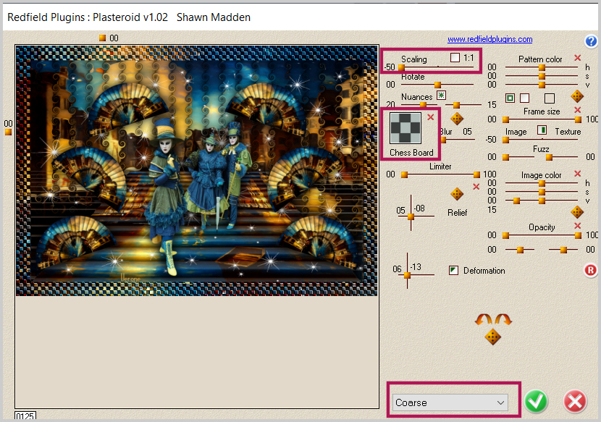Screen dimensions: 601x422
Task: Click the right curved redo arrow
Action: pos(503,319)
